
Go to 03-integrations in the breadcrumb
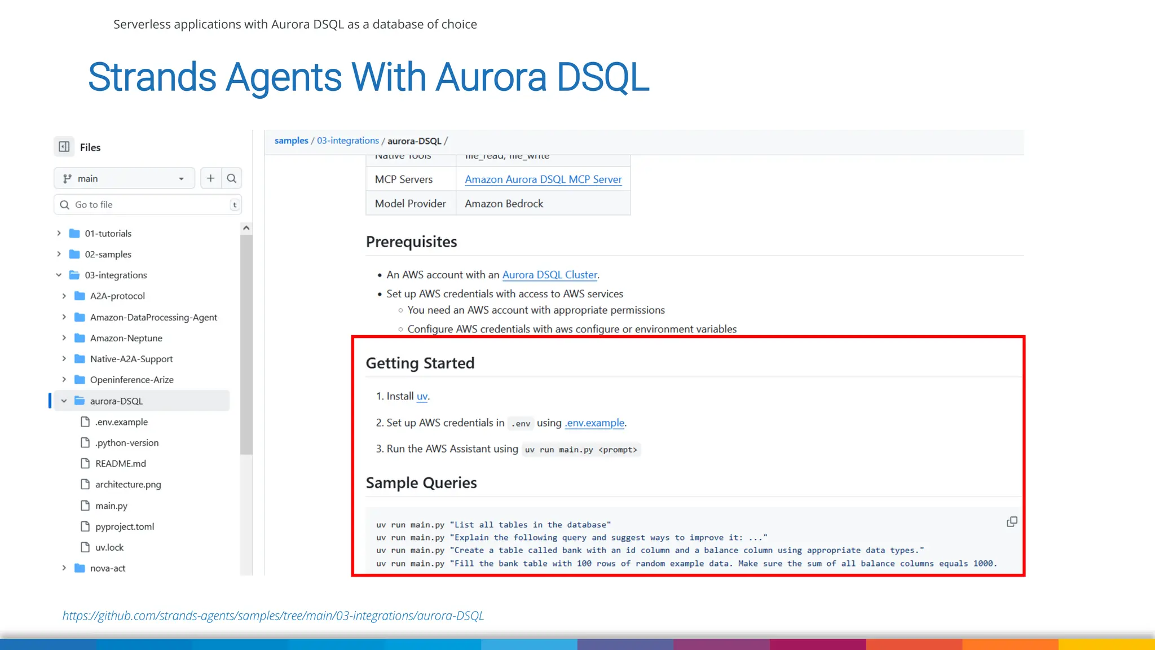pos(348,140)
